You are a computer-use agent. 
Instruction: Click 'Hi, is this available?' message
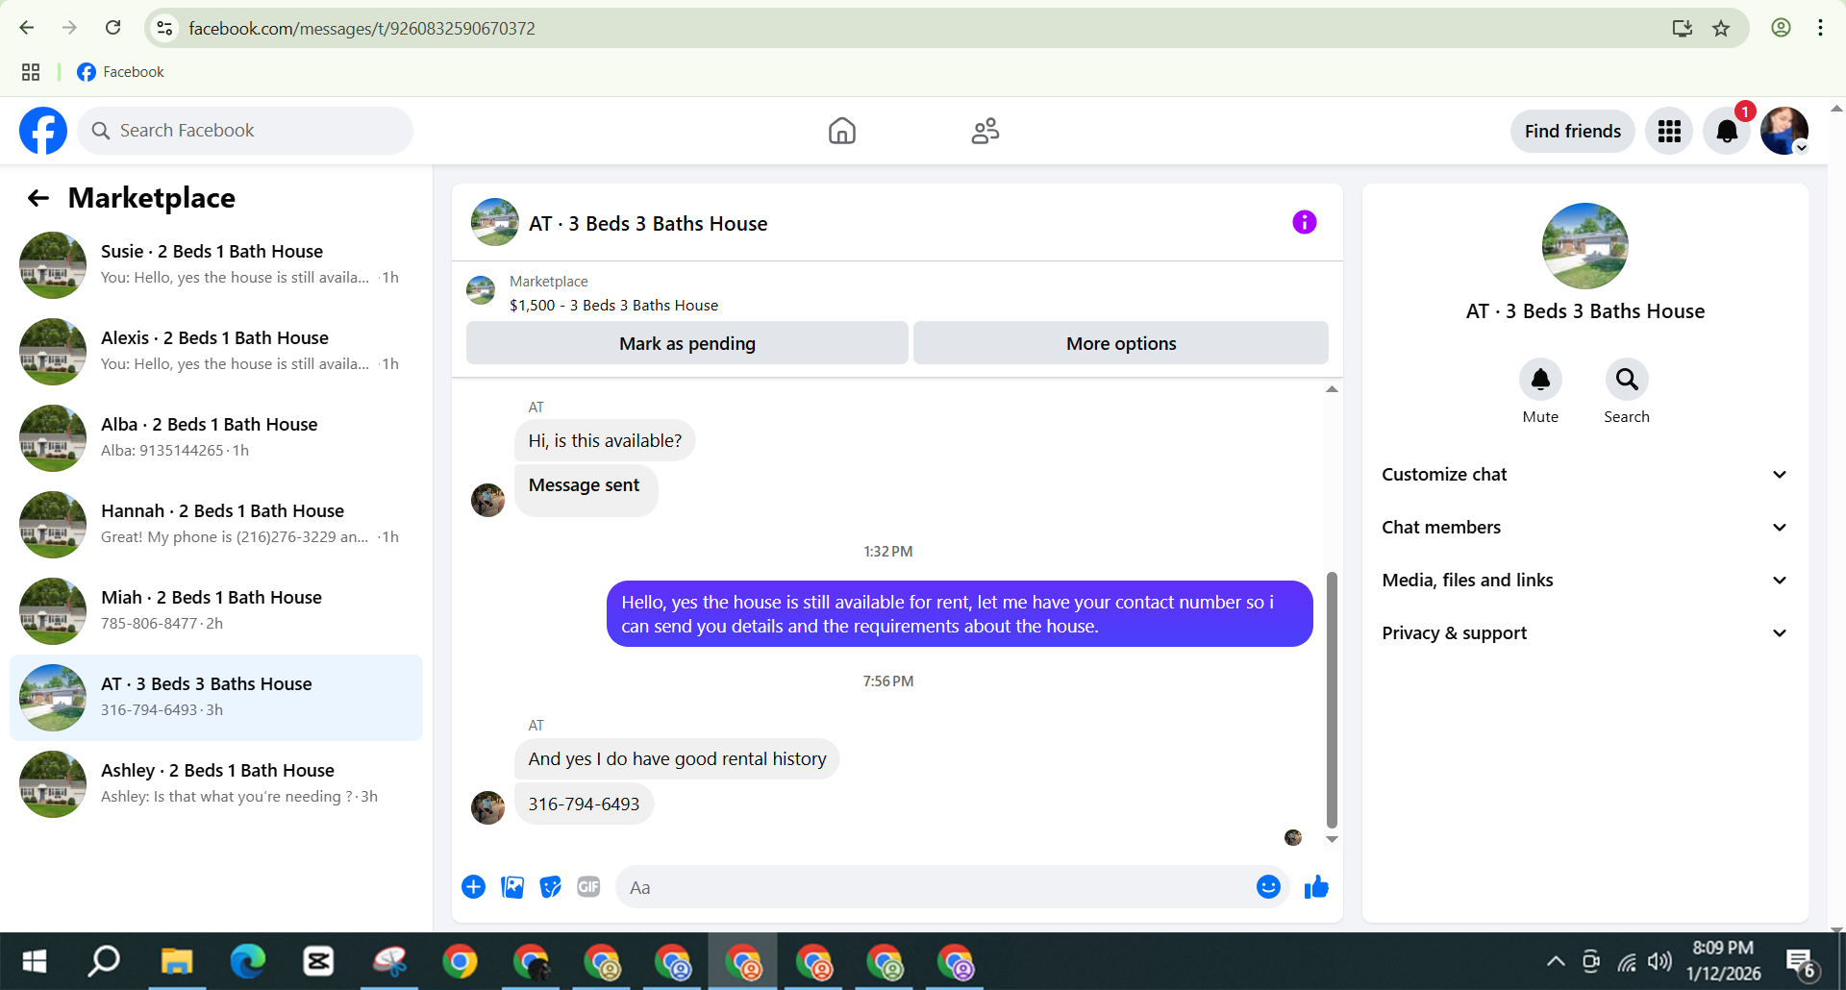(x=605, y=441)
